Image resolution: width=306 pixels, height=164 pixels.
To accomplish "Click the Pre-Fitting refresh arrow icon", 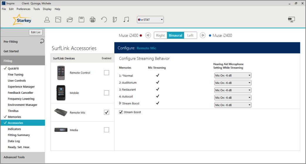I will [x=42, y=41].
